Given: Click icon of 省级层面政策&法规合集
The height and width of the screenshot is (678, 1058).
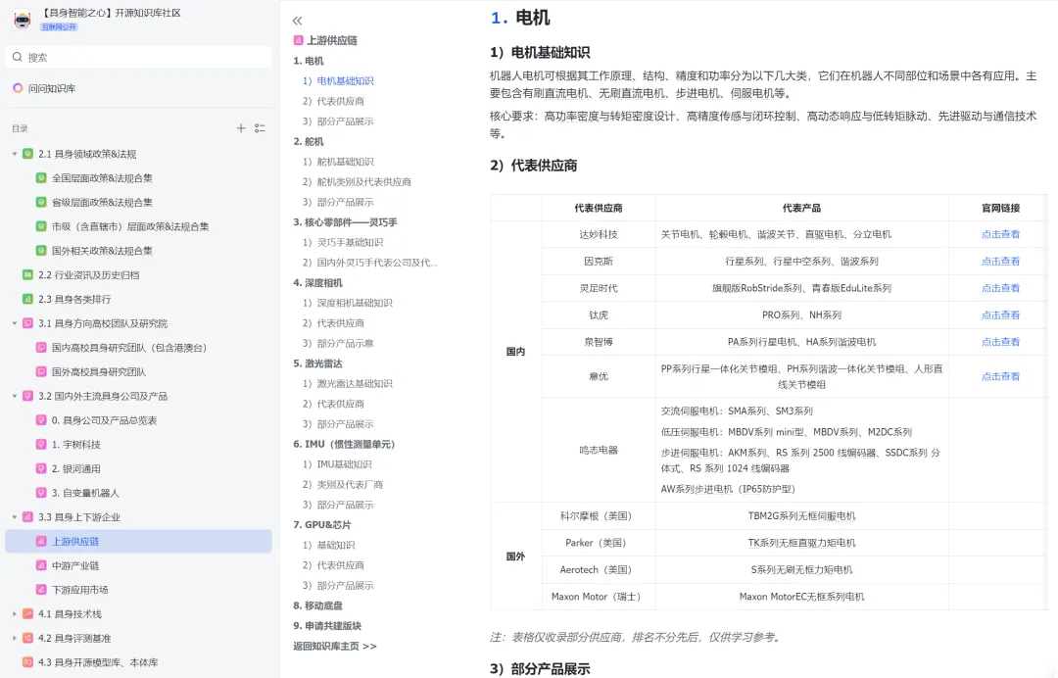Looking at the screenshot, I should pyautogui.click(x=41, y=203).
